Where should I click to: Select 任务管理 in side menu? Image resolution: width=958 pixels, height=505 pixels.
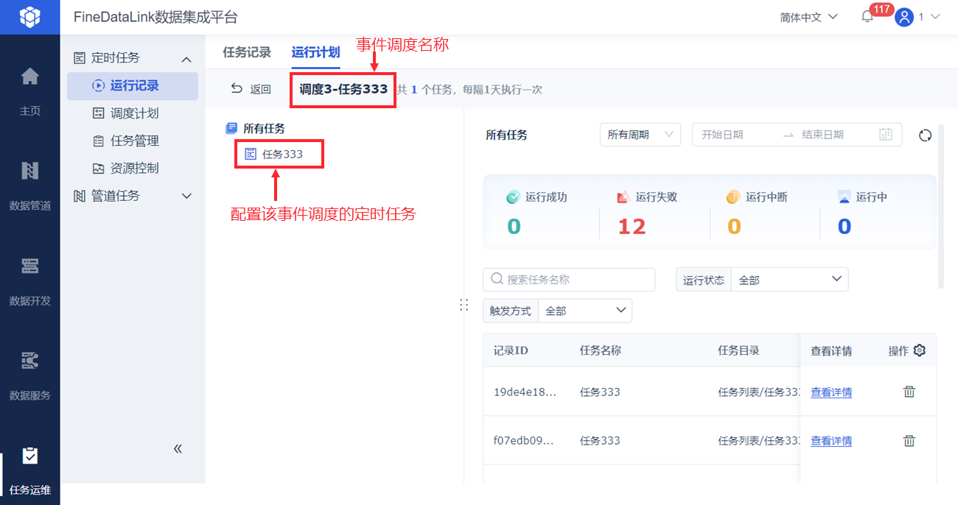133,141
